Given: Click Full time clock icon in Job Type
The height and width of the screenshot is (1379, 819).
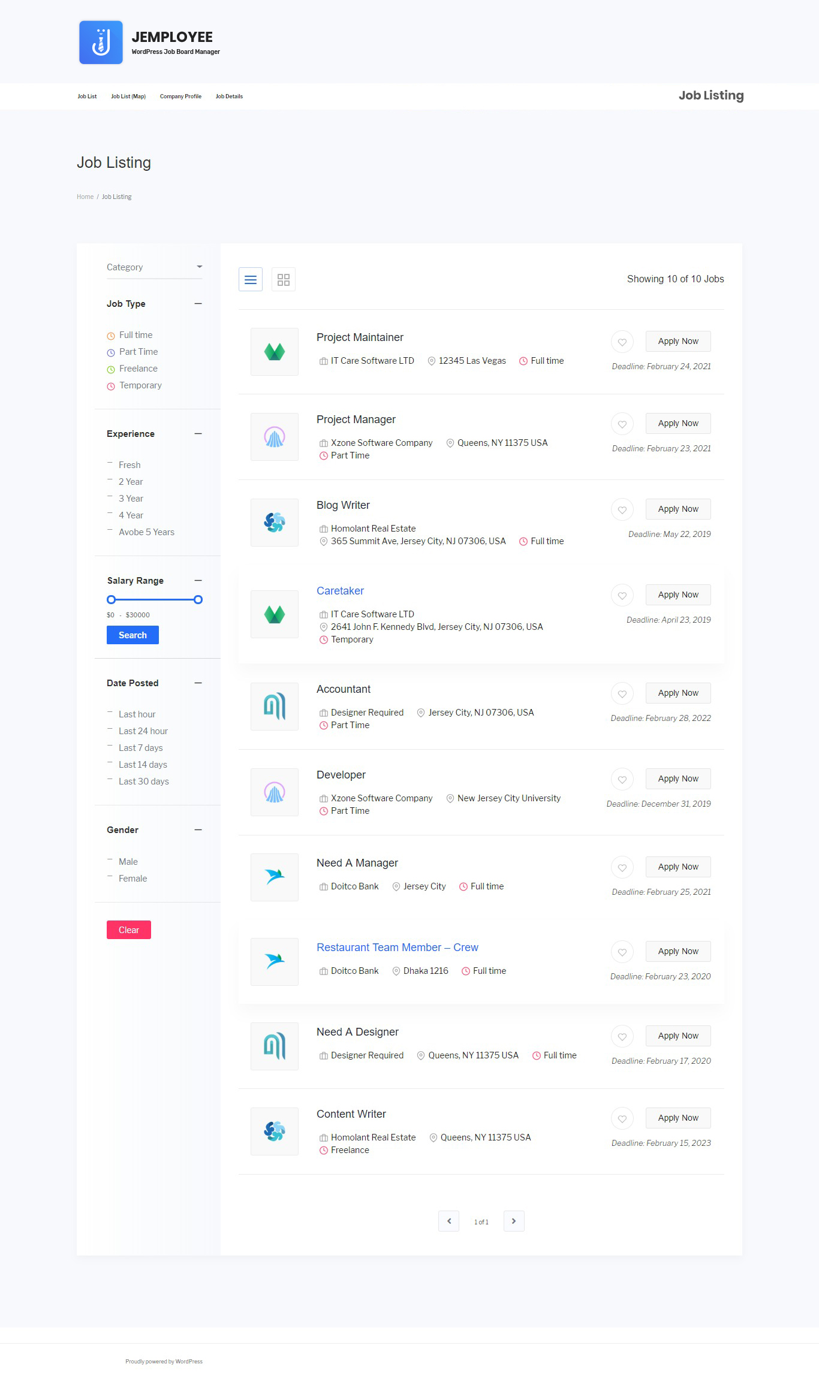Looking at the screenshot, I should click(x=111, y=336).
